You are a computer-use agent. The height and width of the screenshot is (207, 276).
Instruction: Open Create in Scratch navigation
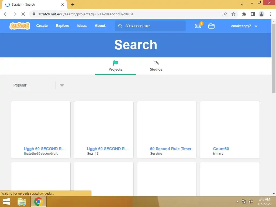pyautogui.click(x=42, y=26)
